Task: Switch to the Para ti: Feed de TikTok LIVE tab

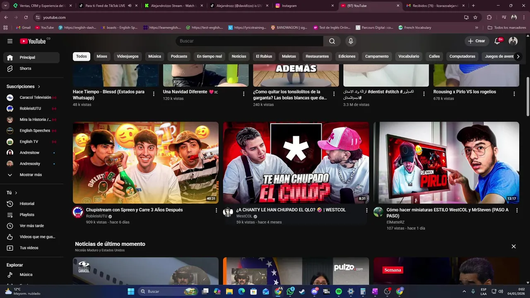Action: click(108, 6)
